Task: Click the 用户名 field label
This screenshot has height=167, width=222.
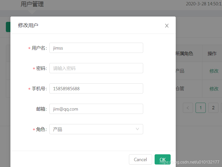Action: tap(39, 48)
